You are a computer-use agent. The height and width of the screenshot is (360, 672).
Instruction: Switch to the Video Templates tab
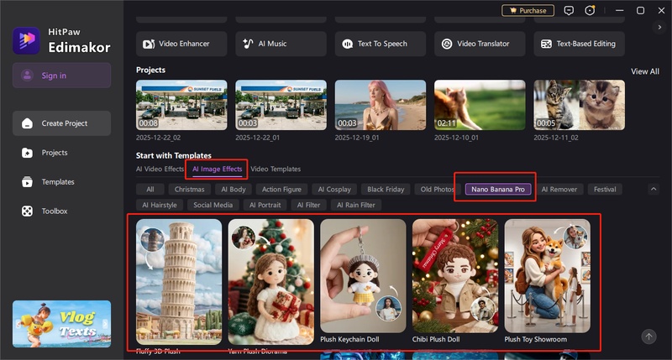point(276,170)
